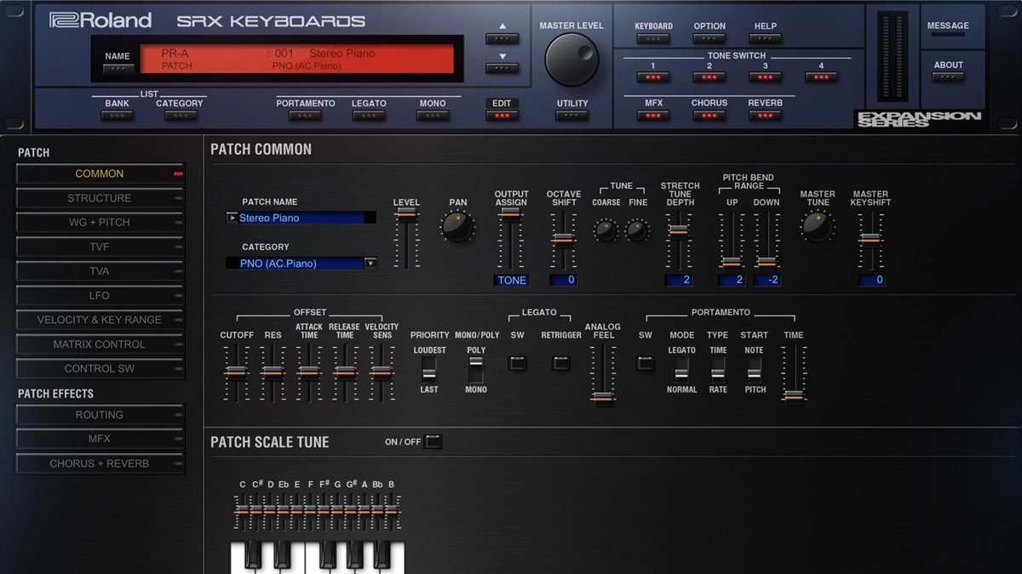Screen dimensions: 1022x574
Task: Click the FINE tune knob
Action: click(638, 230)
